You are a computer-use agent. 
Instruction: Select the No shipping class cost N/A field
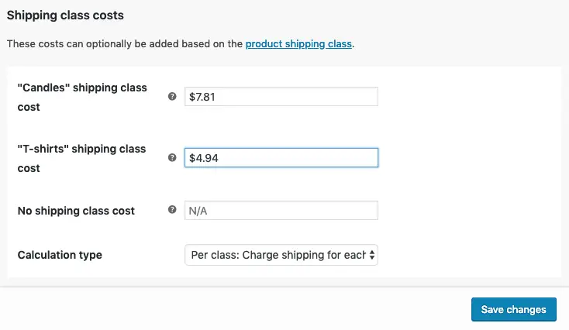(281, 211)
